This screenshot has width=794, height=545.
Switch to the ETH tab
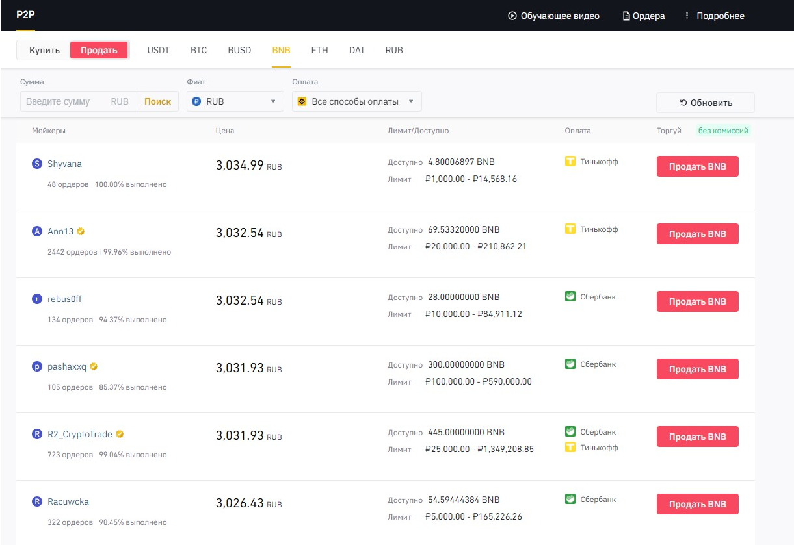coord(319,50)
